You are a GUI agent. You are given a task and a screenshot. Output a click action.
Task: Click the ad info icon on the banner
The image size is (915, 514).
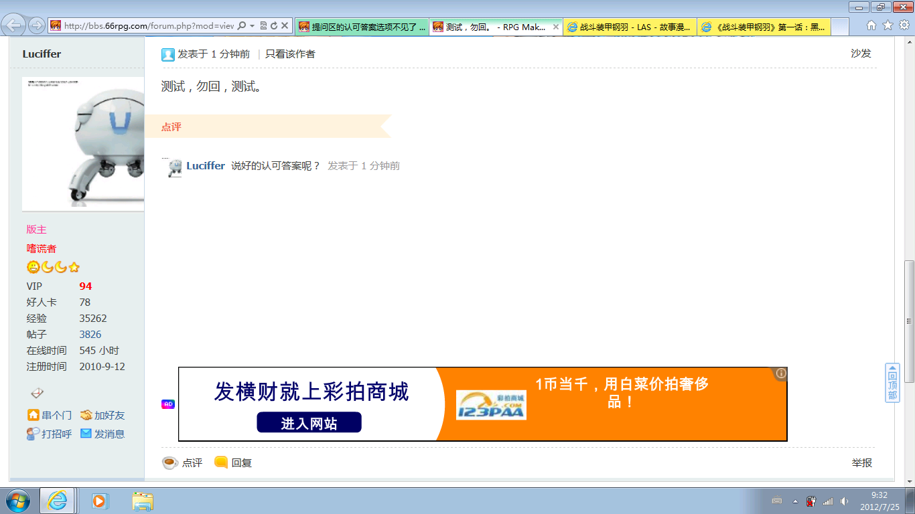click(780, 373)
